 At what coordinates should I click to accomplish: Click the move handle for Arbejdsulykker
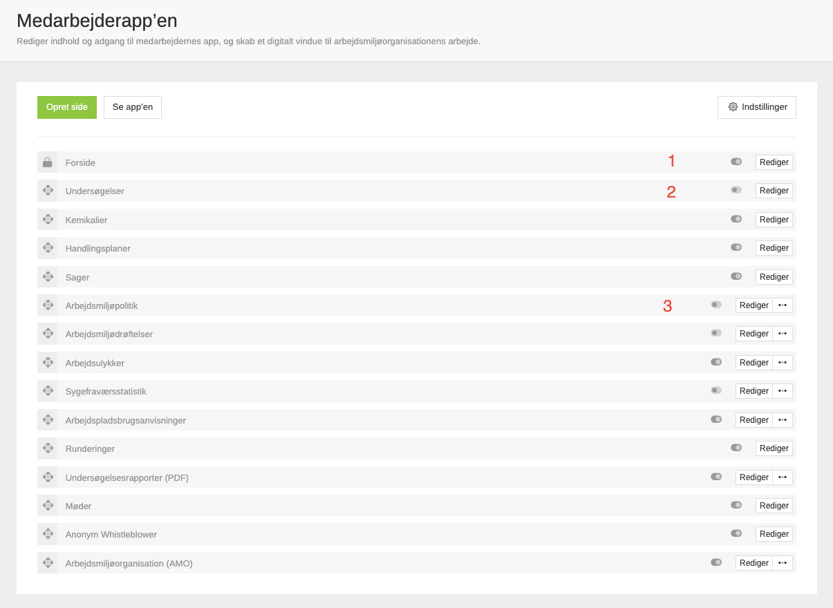pos(48,363)
